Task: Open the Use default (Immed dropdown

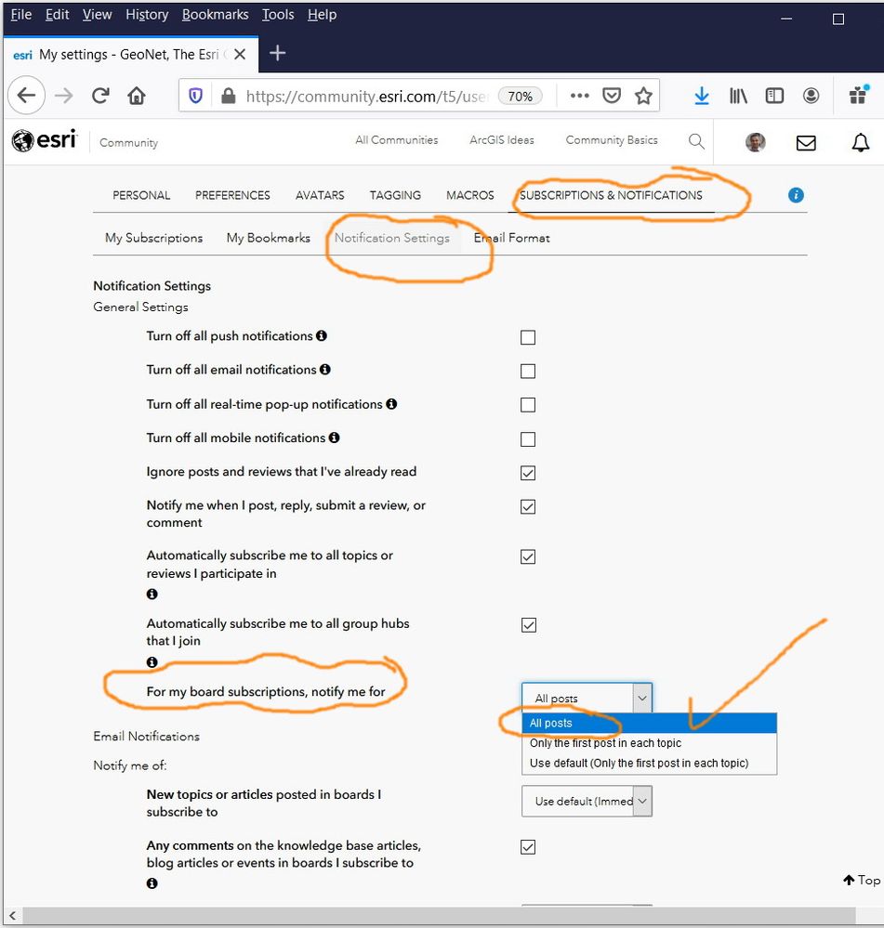Action: click(587, 801)
